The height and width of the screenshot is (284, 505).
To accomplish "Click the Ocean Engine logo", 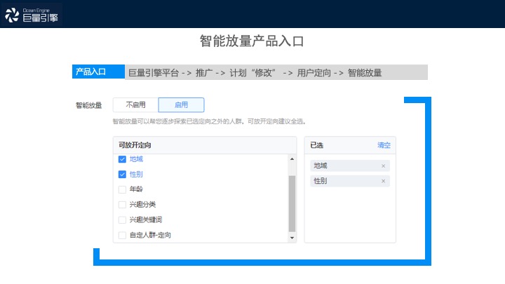I will pos(32,15).
